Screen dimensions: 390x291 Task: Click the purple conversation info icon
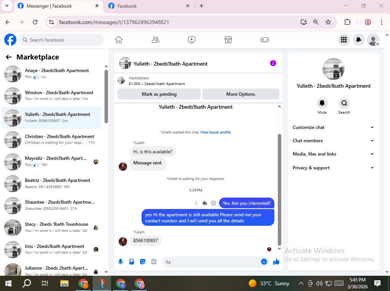273,63
